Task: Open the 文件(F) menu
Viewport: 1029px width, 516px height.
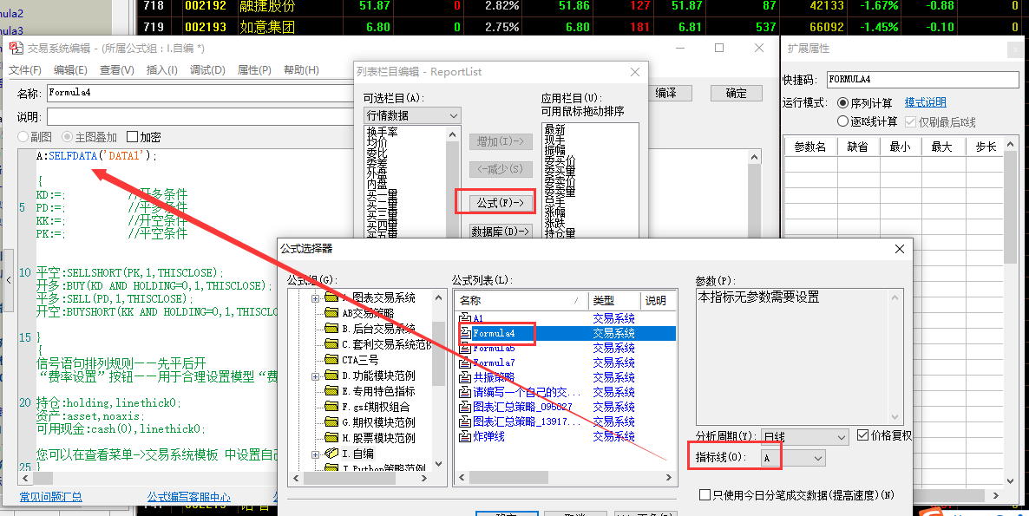Action: (x=25, y=70)
